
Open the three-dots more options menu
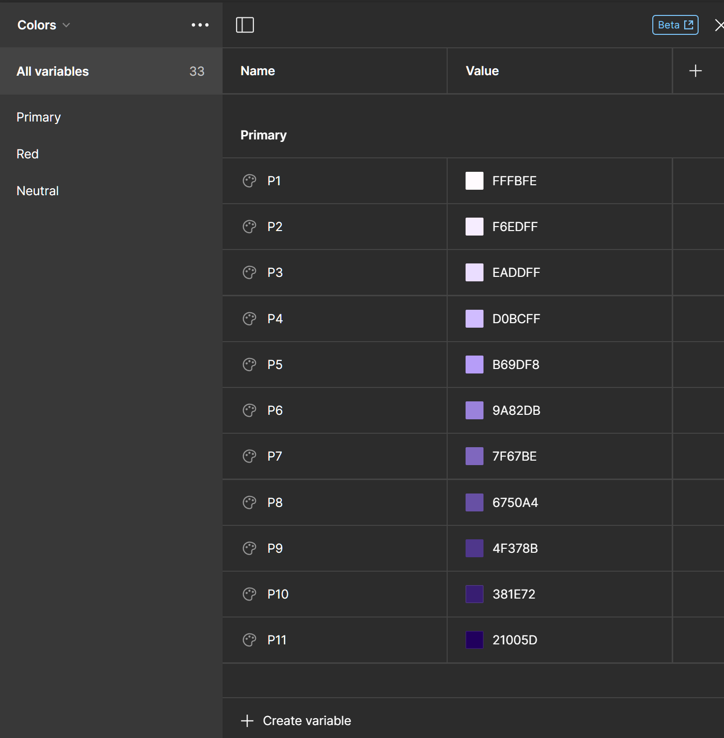click(200, 25)
